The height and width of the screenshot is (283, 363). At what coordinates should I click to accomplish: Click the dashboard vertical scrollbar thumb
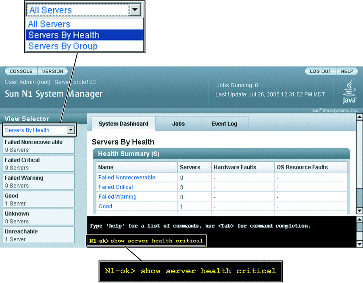359,198
